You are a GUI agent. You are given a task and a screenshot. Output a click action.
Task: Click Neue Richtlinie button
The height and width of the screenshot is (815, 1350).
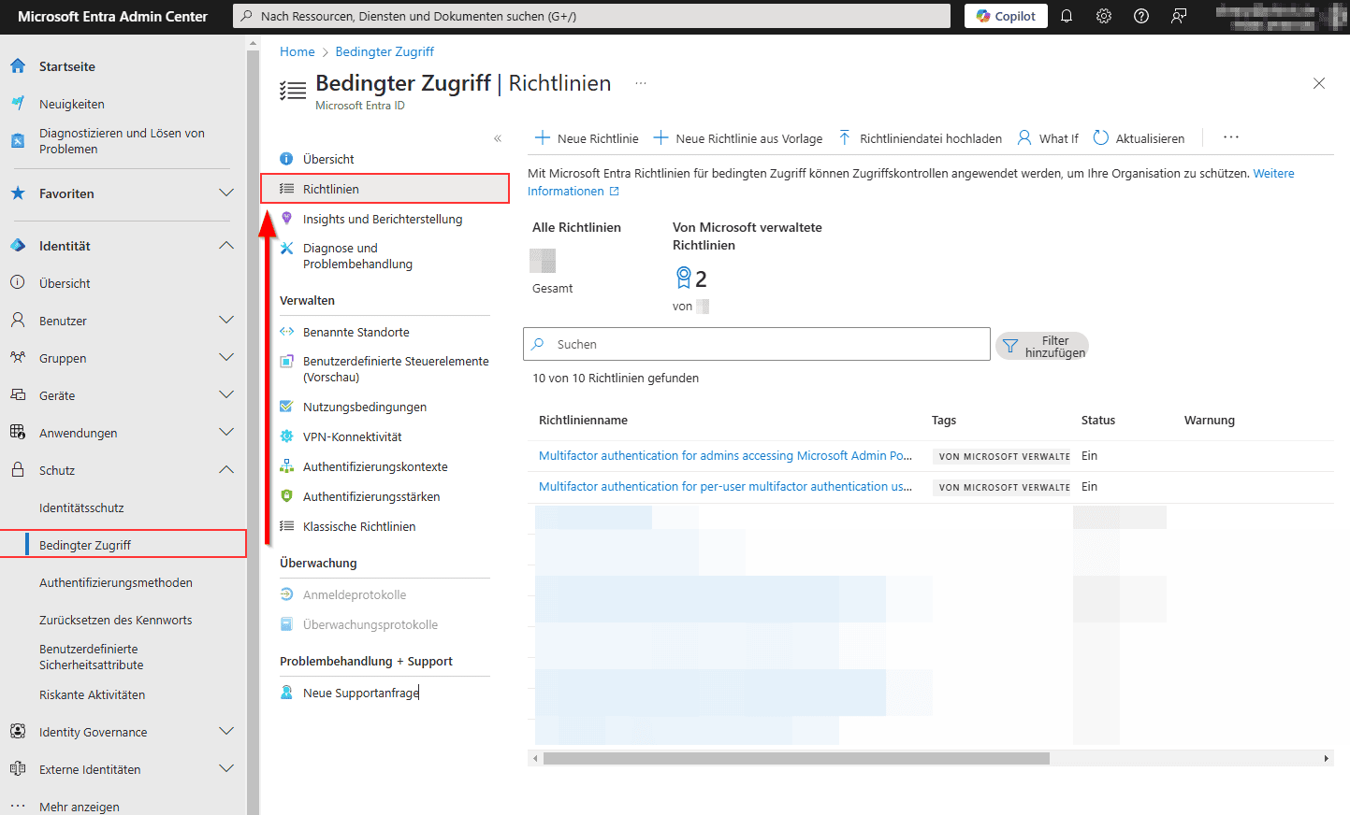pyautogui.click(x=587, y=138)
